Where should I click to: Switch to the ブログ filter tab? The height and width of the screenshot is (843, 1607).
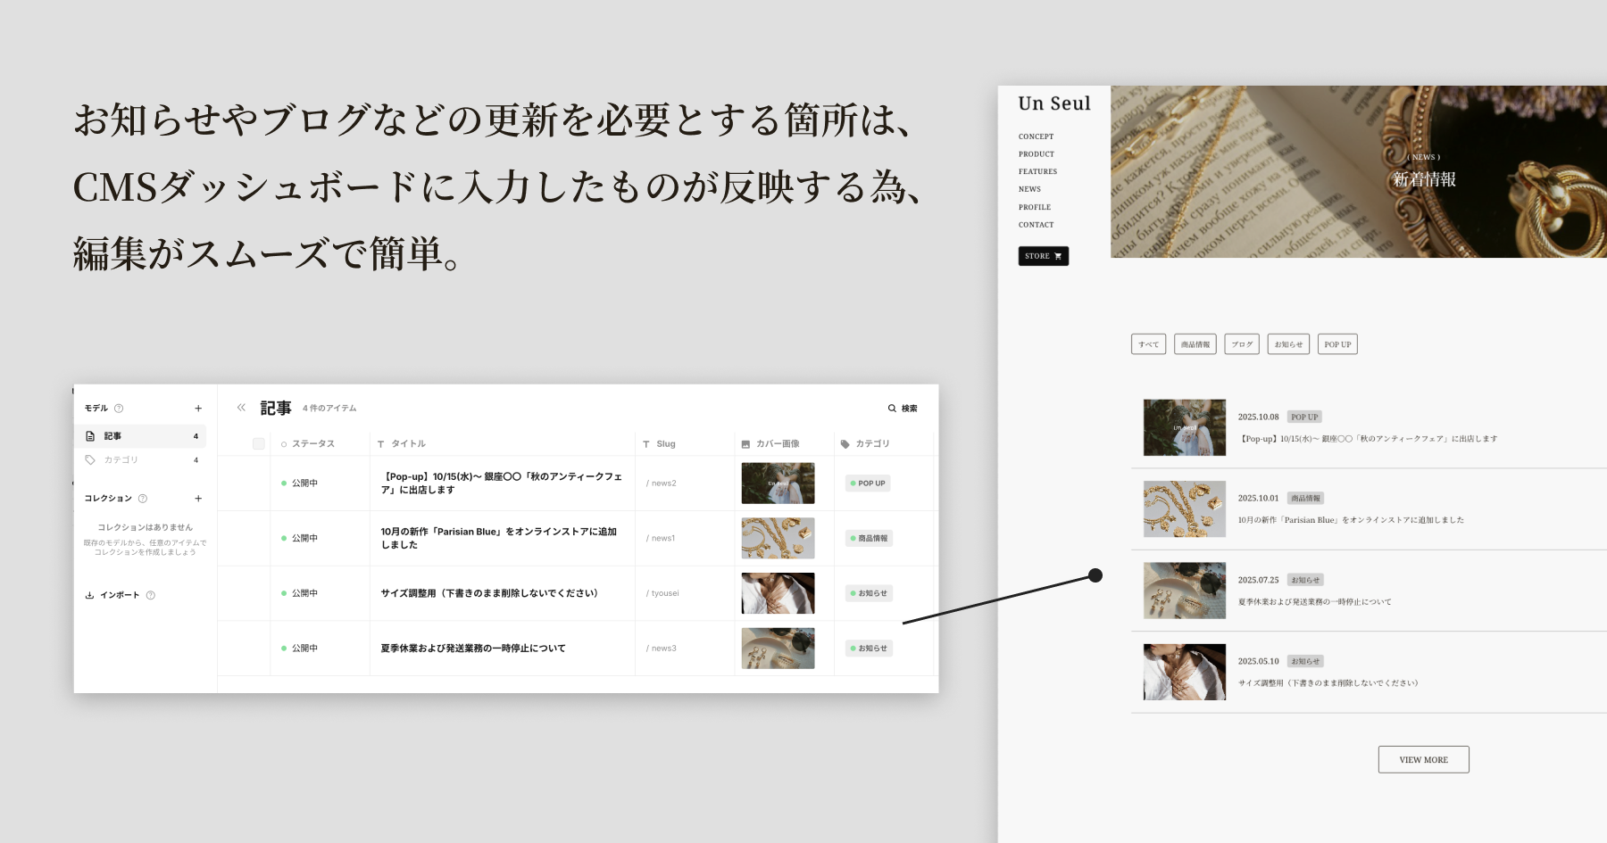1241,343
